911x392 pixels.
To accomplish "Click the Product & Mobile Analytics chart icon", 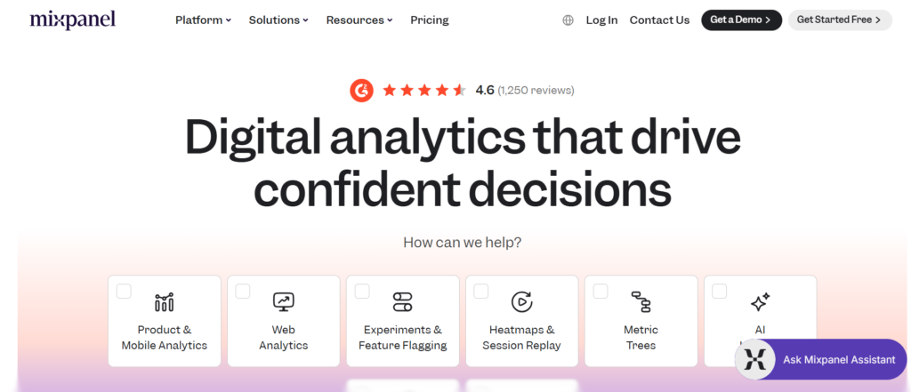I will (x=165, y=302).
